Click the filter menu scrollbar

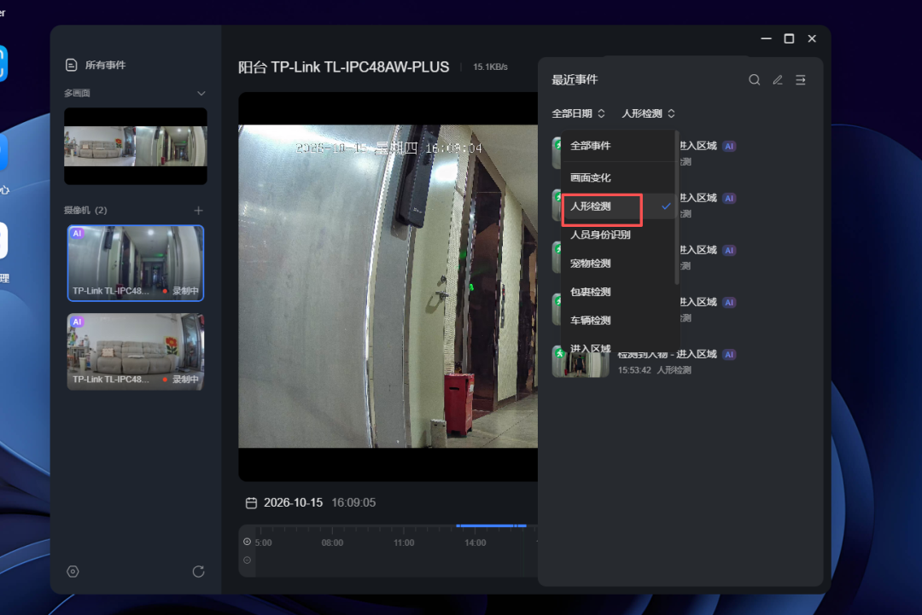[677, 208]
